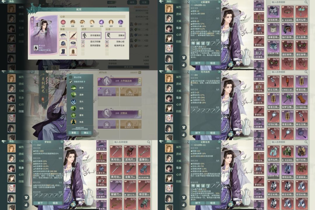The height and width of the screenshot is (210, 315).
Task: Select the 霜月仙袍 robe item
Action: [273, 153]
